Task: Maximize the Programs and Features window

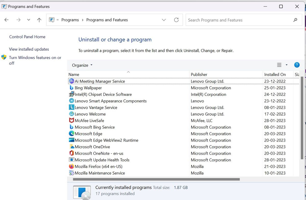Action: 281,6
